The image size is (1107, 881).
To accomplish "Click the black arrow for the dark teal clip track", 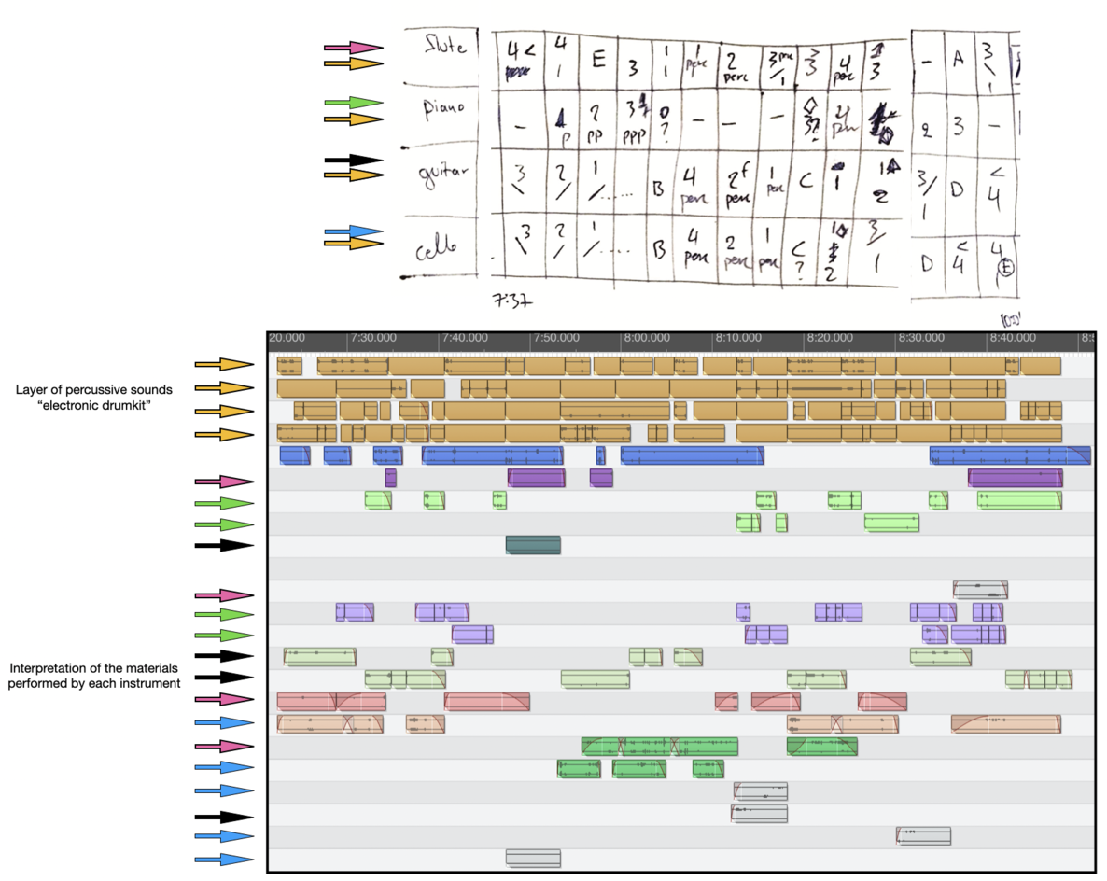I will pos(223,545).
